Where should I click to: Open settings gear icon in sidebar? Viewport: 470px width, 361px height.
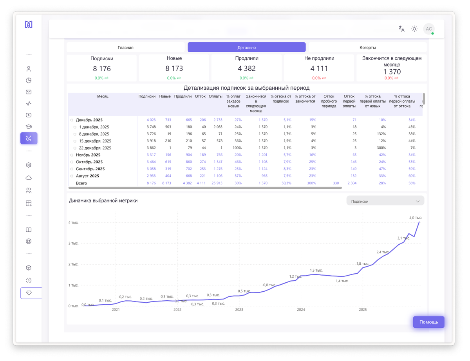29,165
